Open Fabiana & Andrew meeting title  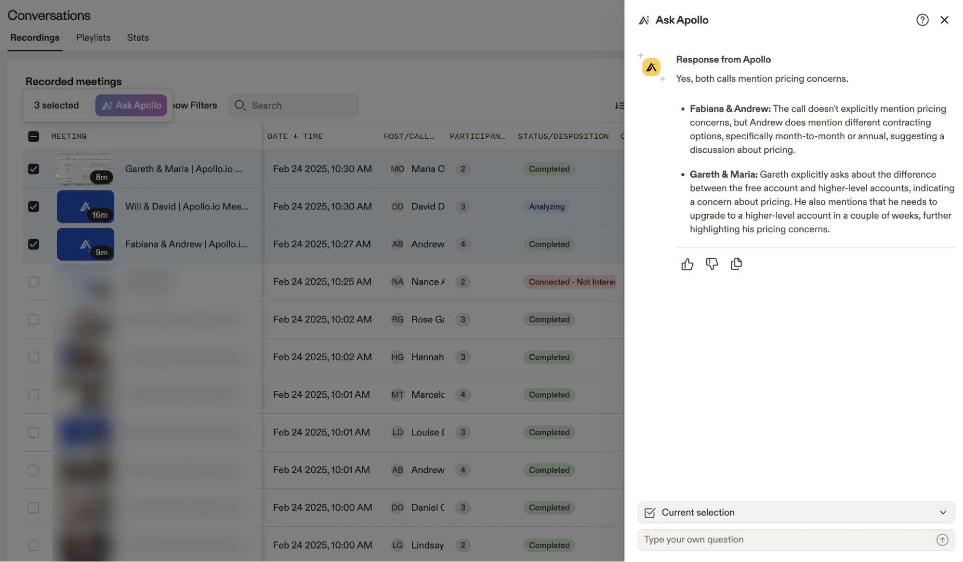[186, 244]
